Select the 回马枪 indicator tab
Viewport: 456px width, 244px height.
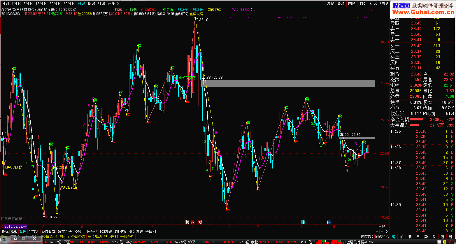point(92,231)
